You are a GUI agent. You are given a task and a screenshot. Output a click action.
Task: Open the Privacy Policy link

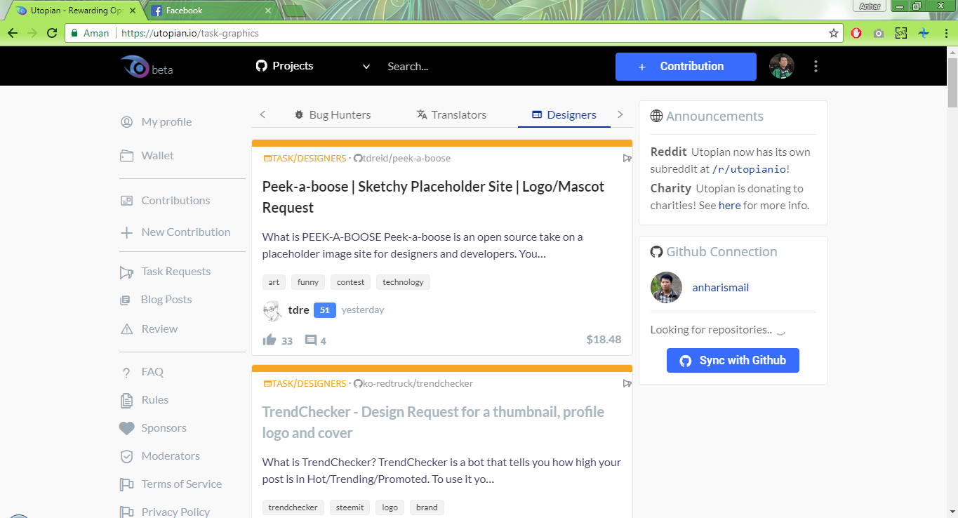coord(175,512)
